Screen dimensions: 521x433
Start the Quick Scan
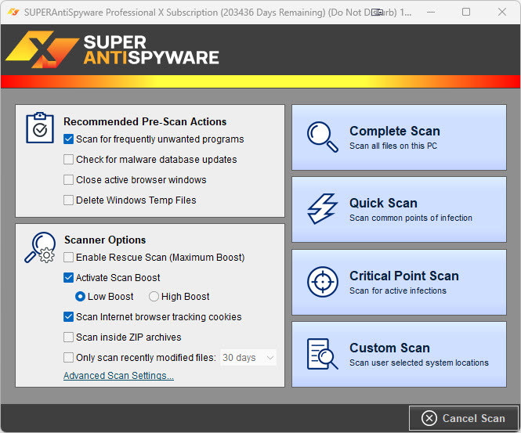[x=399, y=209]
